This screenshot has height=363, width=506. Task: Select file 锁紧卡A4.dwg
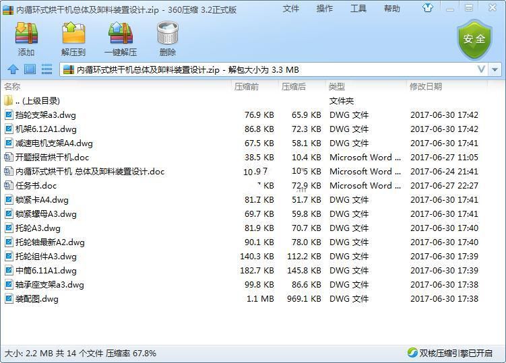(x=42, y=200)
